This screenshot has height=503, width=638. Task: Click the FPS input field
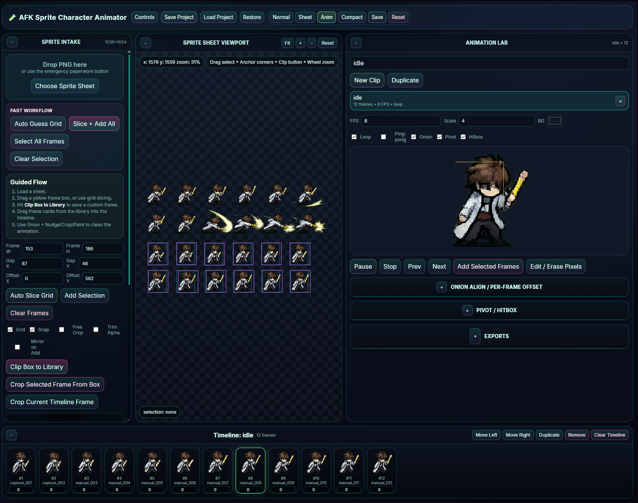(401, 121)
